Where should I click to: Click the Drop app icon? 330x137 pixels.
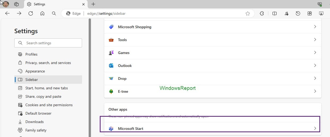111,79
